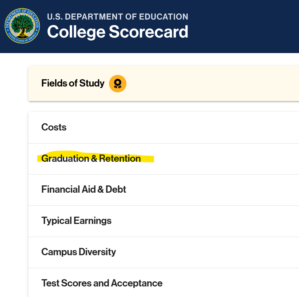Screen dimensions: 299x297
Task: Open the U.S. Department of Education link
Action: 118,17
